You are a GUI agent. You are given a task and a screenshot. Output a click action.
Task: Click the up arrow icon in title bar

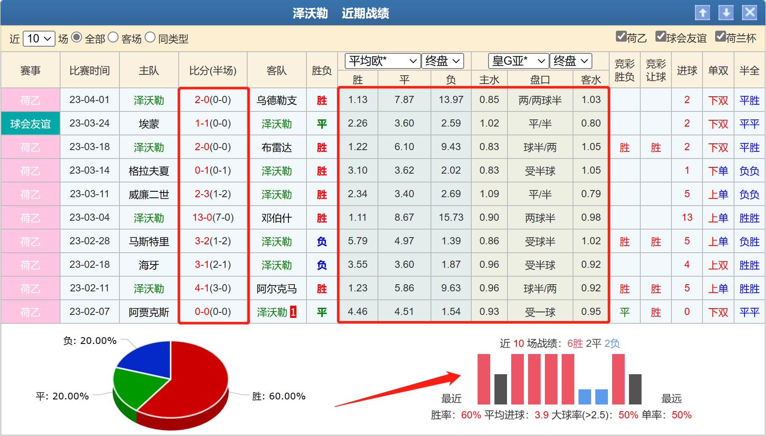pyautogui.click(x=703, y=13)
